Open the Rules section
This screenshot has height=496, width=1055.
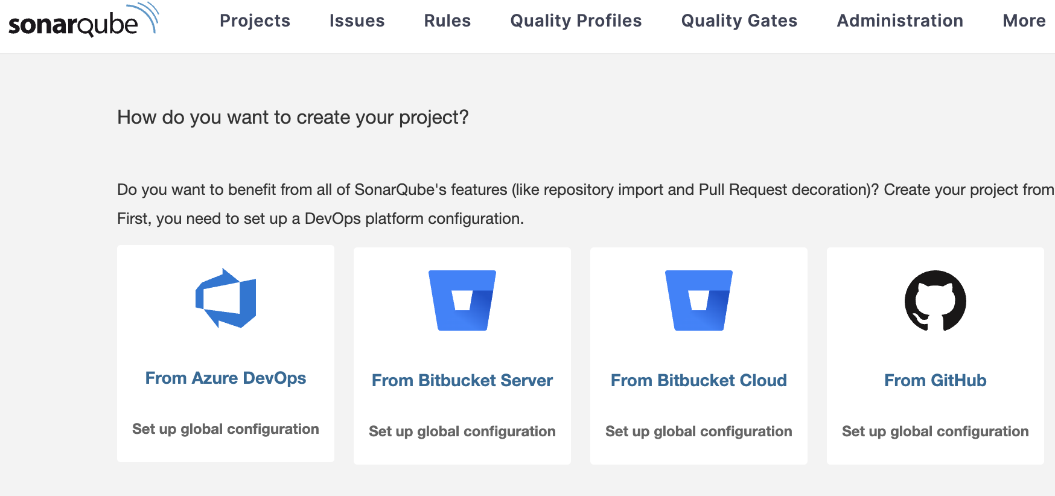[447, 21]
